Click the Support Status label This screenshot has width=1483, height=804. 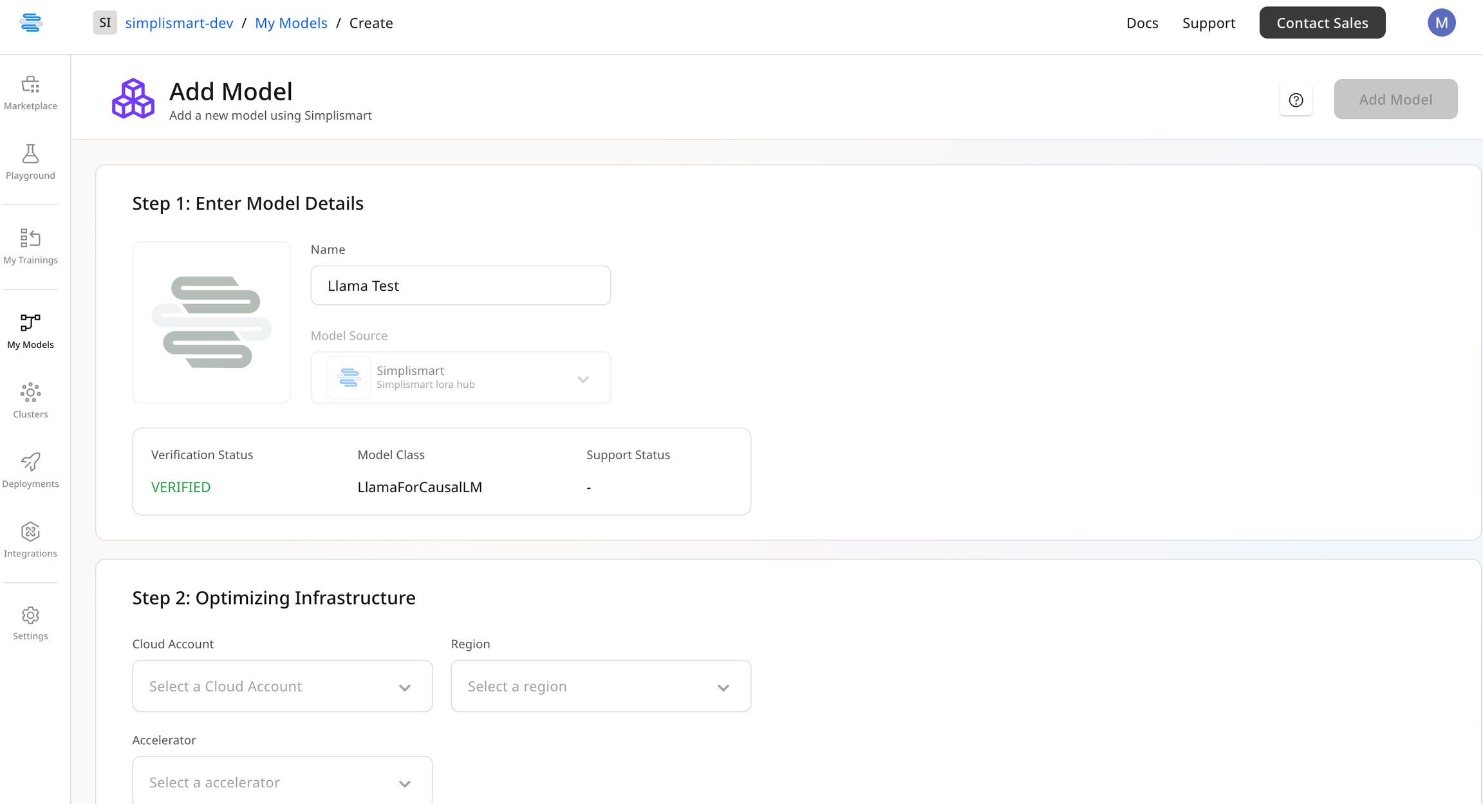coord(628,455)
